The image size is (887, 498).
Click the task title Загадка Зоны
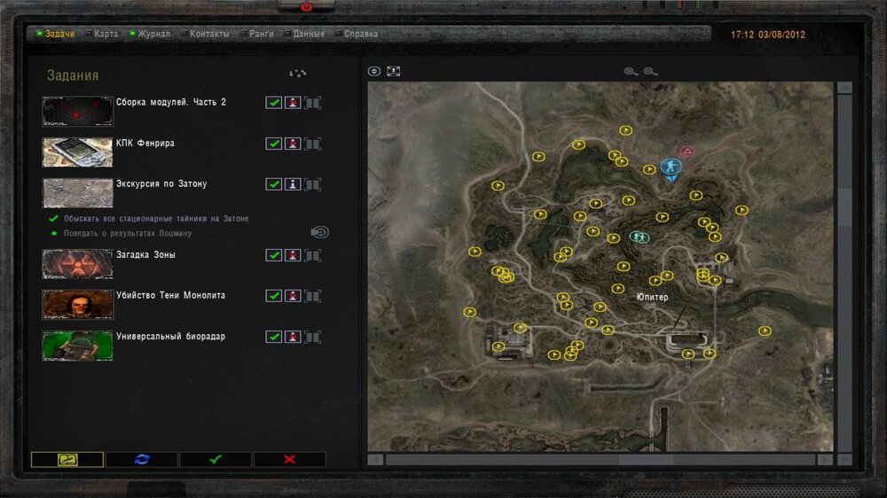[146, 255]
